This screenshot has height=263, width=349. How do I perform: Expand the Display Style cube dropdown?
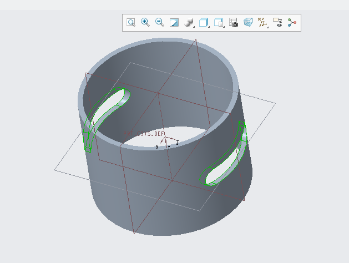(x=204, y=23)
